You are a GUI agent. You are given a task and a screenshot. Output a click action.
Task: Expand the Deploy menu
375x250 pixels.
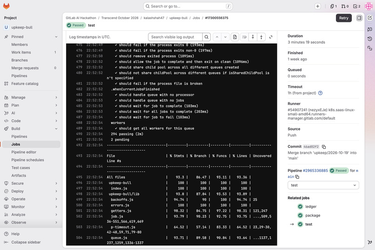pos(31,191)
